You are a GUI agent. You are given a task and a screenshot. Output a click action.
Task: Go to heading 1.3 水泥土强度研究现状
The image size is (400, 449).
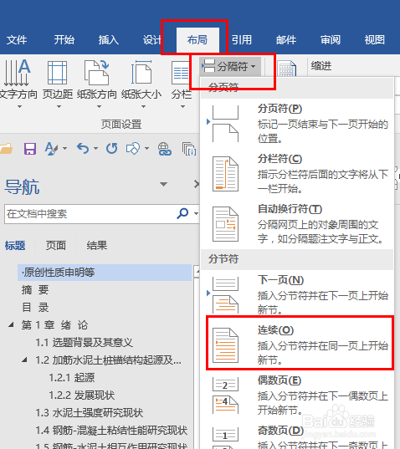(x=89, y=413)
